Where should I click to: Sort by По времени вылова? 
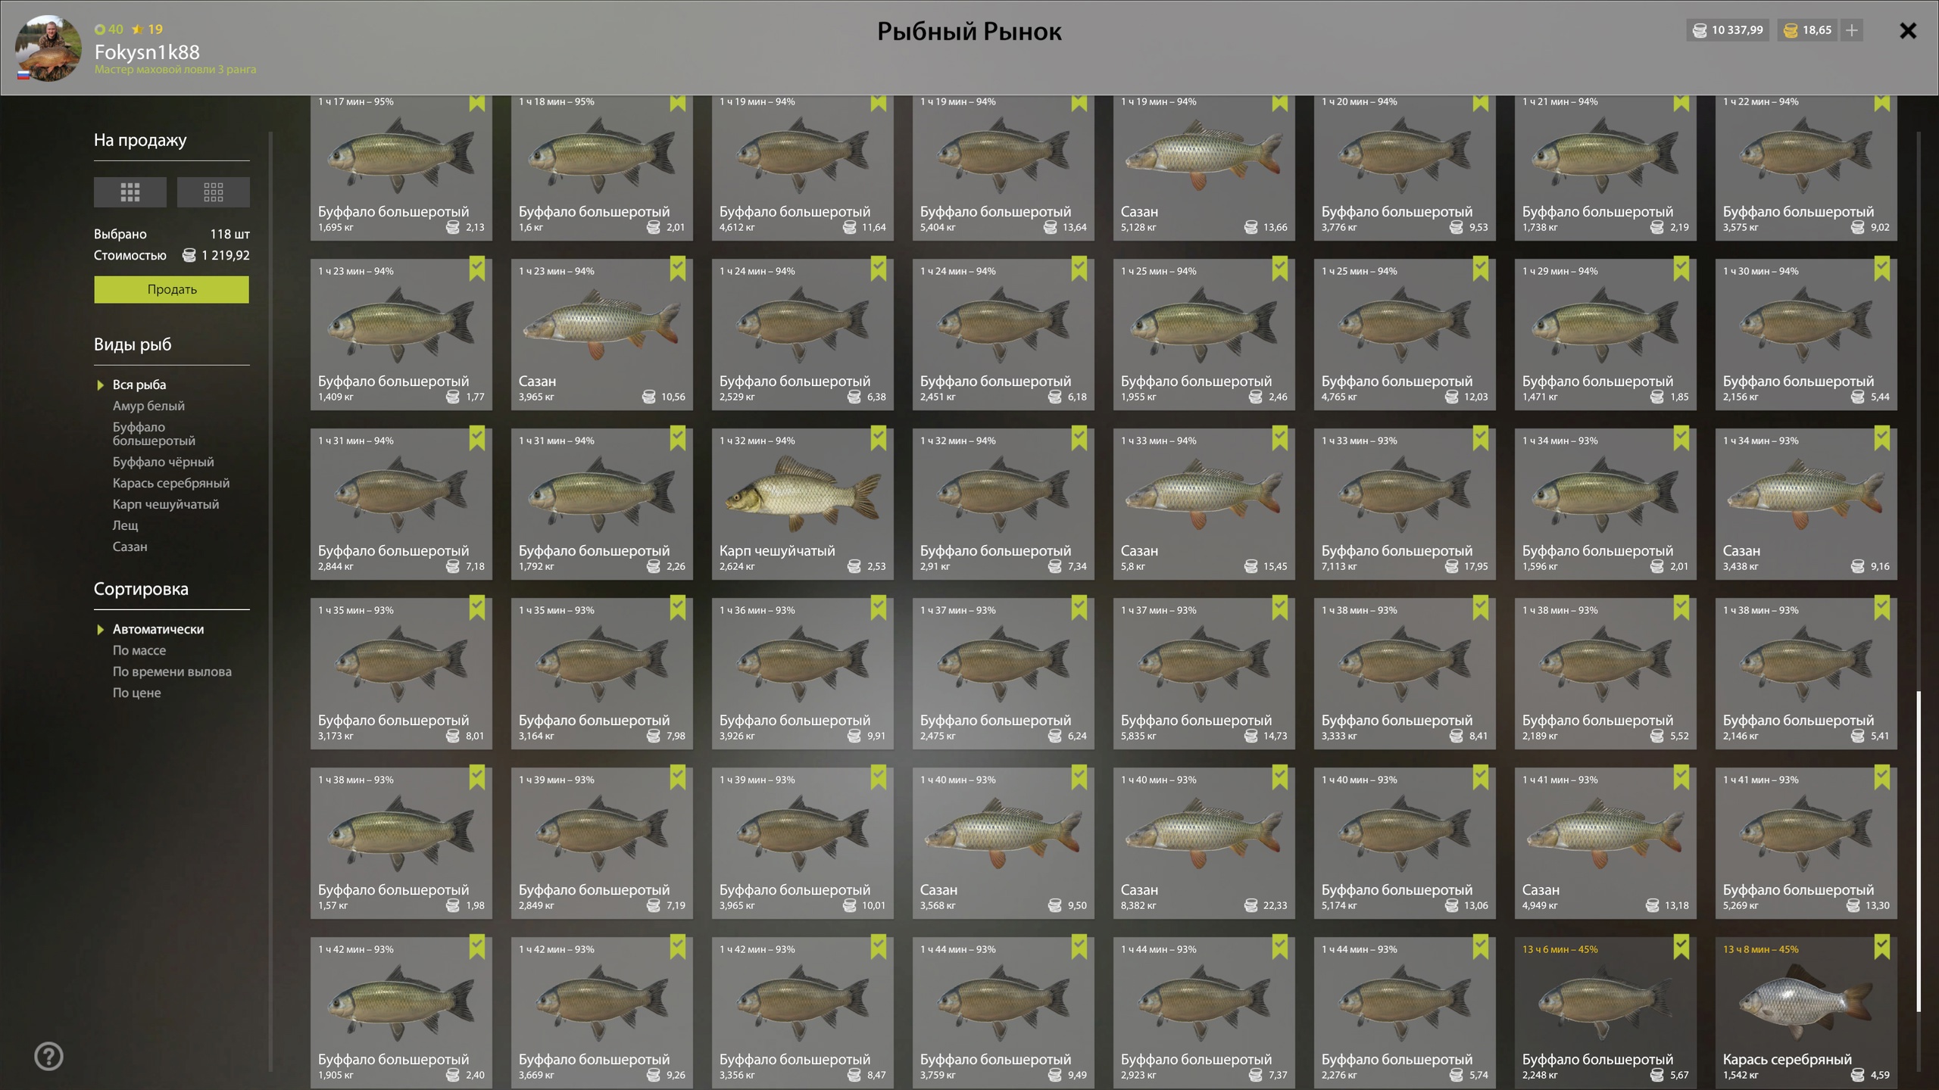click(172, 671)
